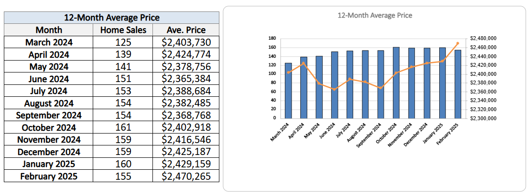Select the price $2,402,918
The height and width of the screenshot is (196, 531).
tap(186, 127)
